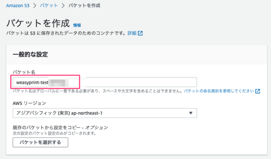Click the バケットを作成 page heading
This screenshot has height=159, width=271.
click(x=38, y=23)
